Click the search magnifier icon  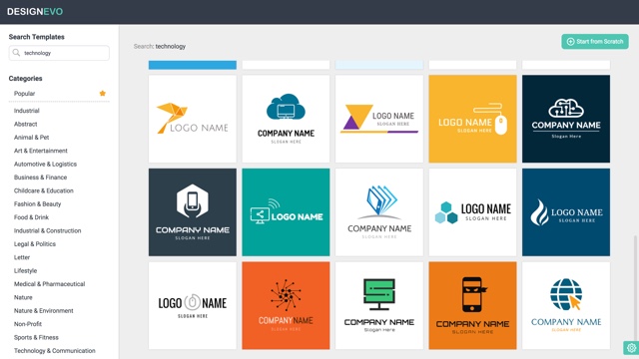tap(16, 53)
